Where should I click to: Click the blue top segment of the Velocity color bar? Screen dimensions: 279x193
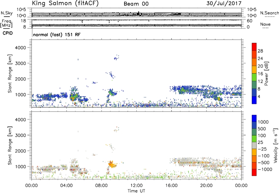coord(254,118)
